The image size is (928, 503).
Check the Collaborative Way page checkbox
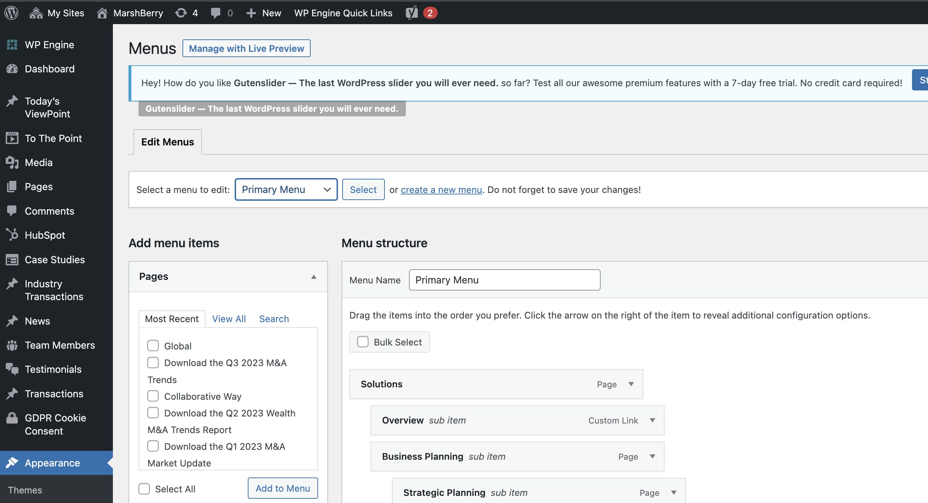tap(153, 396)
